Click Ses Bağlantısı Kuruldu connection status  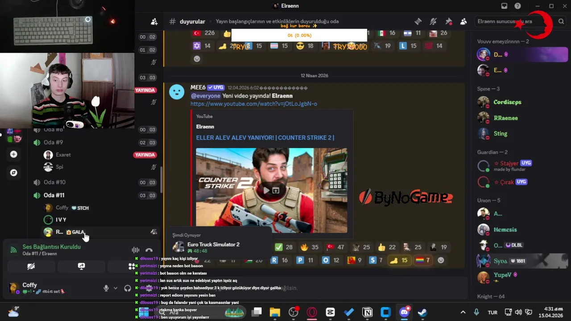51,247
